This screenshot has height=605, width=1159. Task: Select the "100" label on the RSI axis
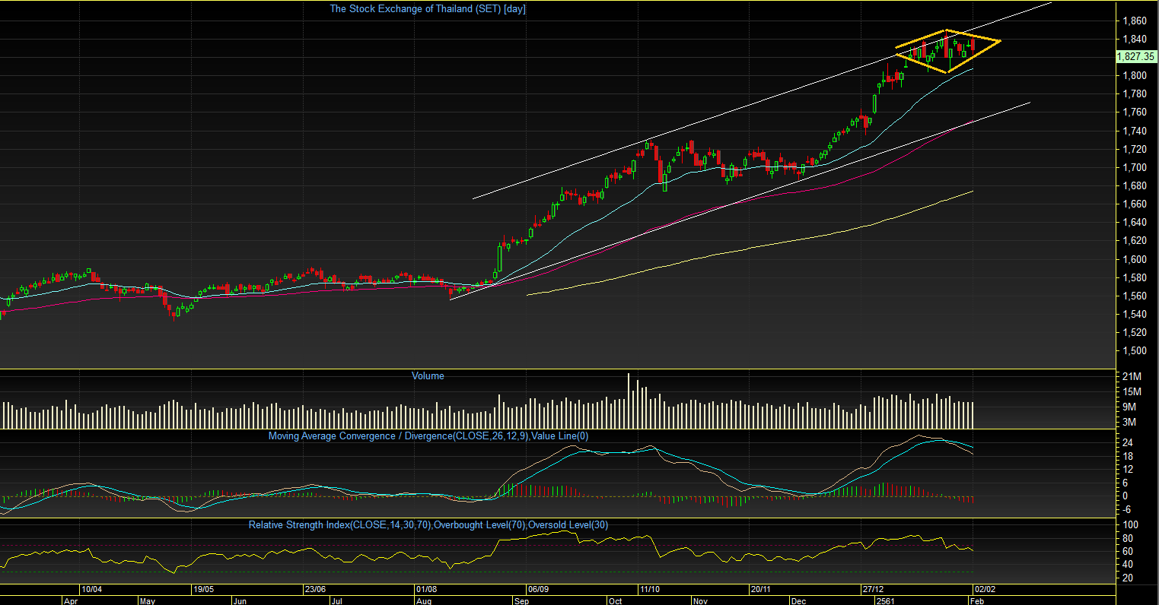(x=1130, y=524)
